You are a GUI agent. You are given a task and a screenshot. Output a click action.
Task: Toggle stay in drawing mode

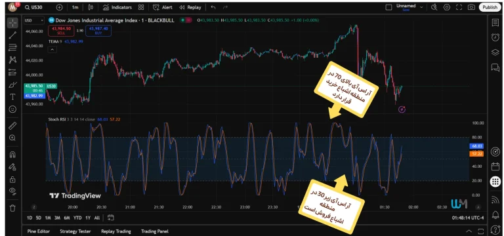tap(12, 167)
